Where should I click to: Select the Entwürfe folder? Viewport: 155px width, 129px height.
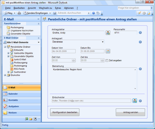pos(19,50)
